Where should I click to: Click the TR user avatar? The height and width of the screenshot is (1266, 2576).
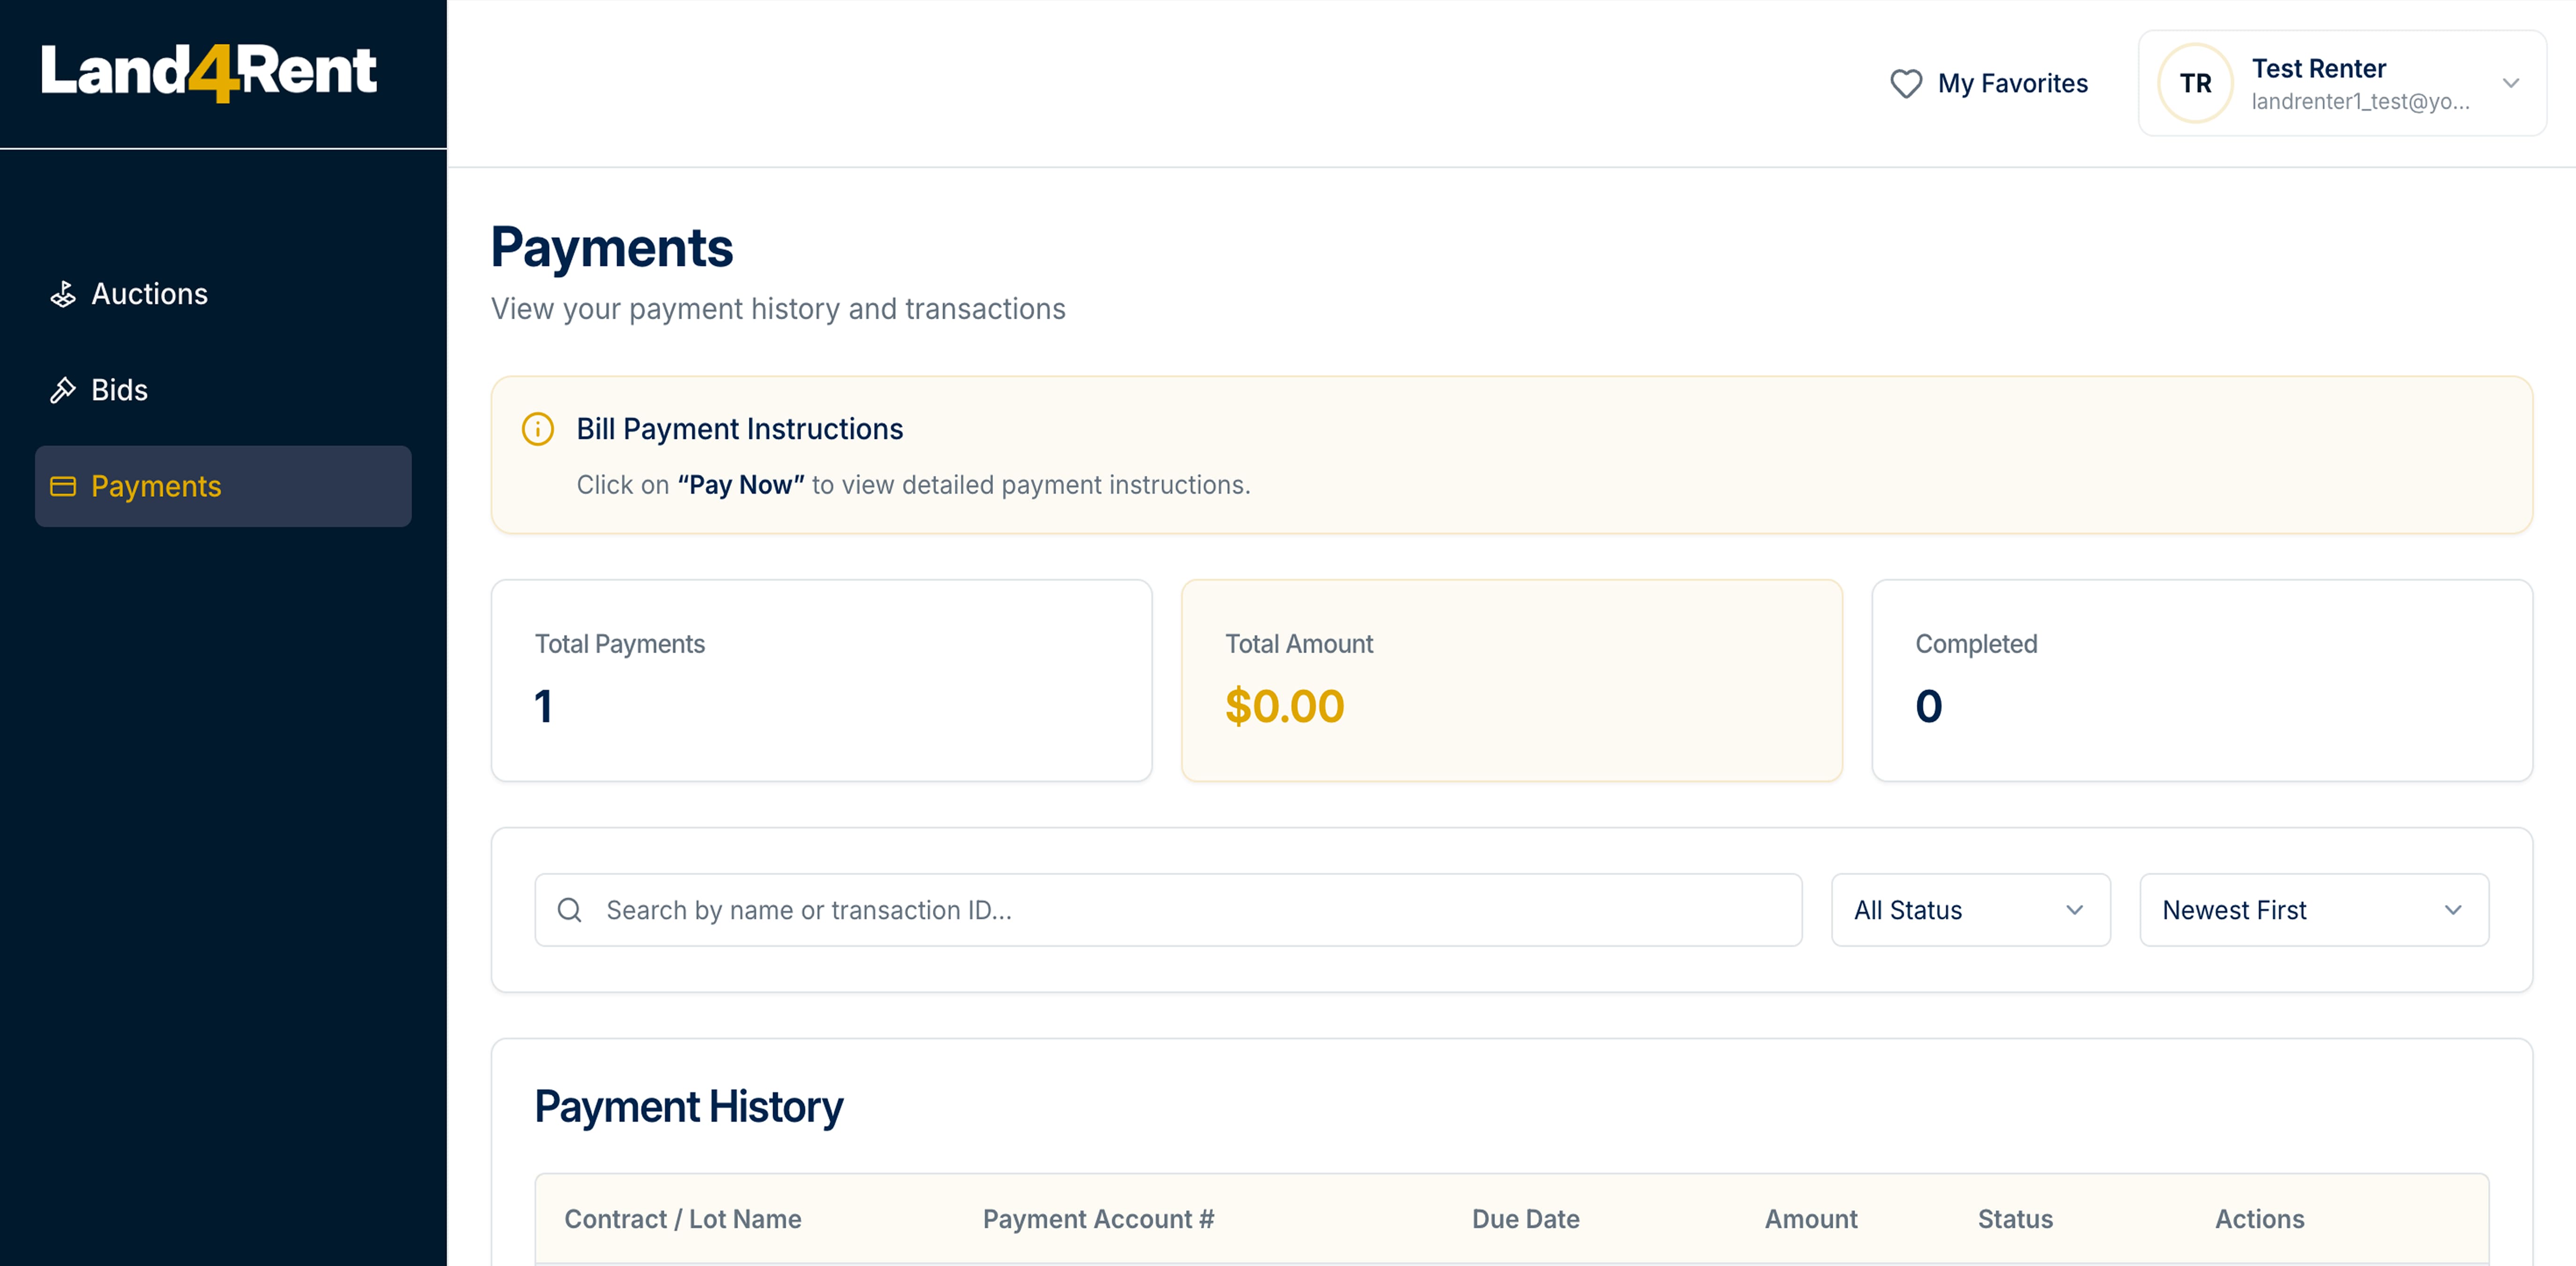pos(2195,83)
